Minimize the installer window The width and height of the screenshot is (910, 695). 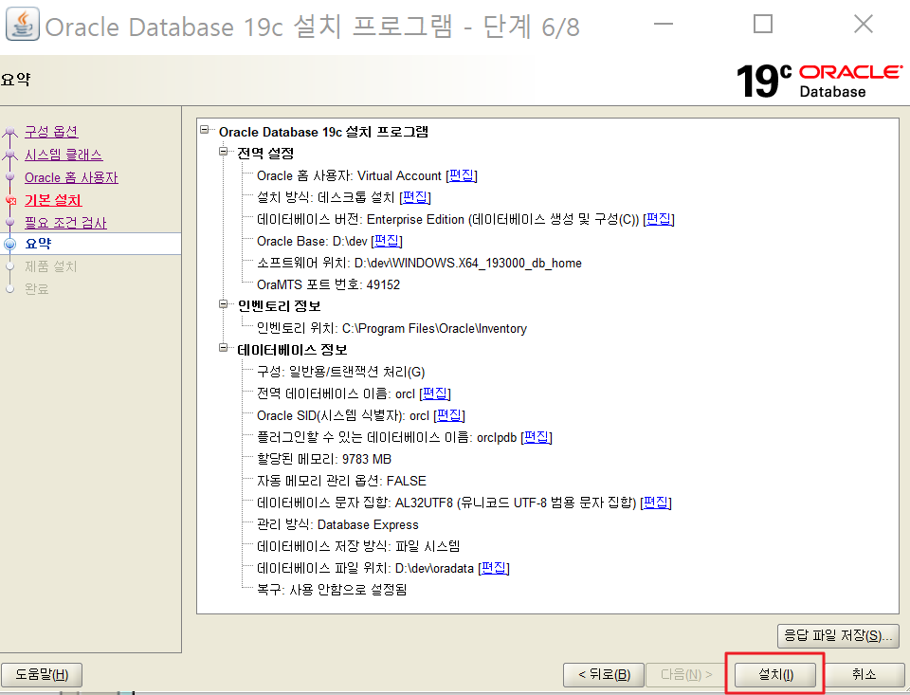click(663, 25)
